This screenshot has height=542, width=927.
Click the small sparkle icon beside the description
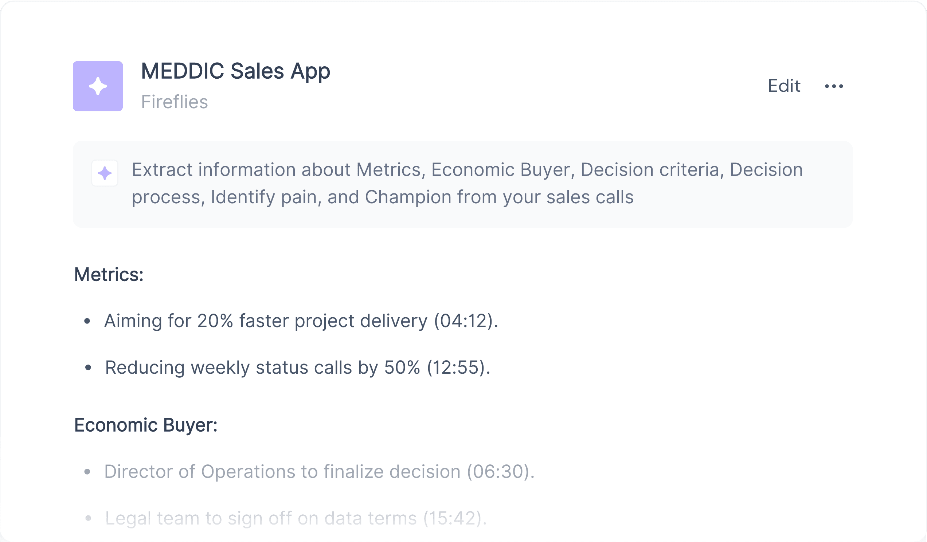[x=105, y=173]
